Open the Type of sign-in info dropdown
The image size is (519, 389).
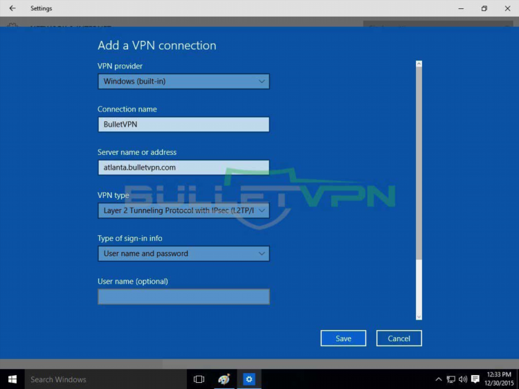[x=183, y=253]
